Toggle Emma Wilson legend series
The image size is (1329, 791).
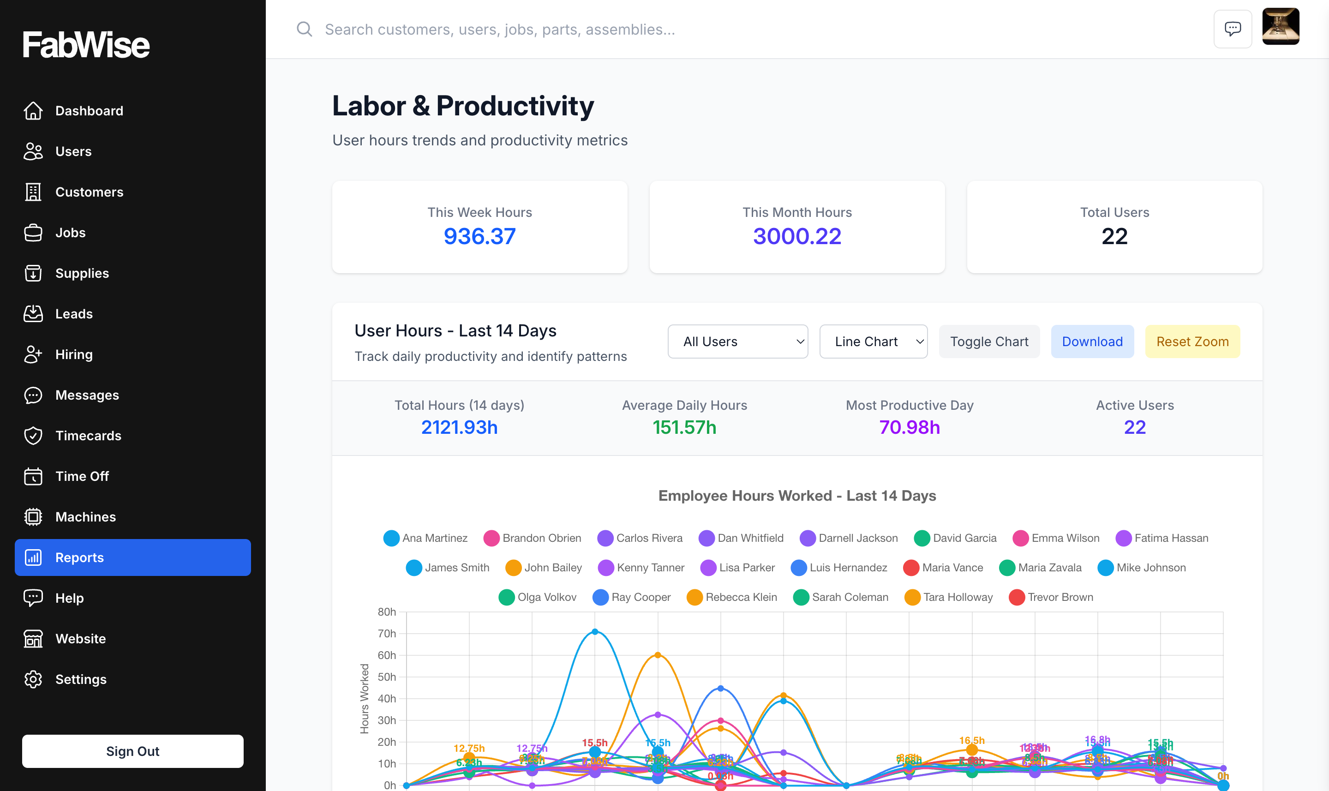1056,538
